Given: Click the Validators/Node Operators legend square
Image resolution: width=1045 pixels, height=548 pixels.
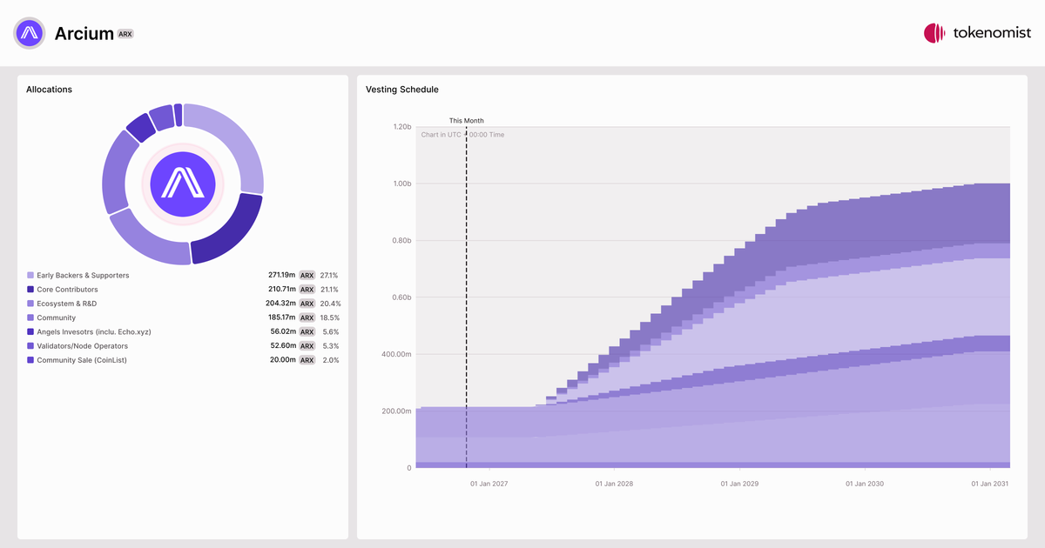Looking at the screenshot, I should (x=30, y=346).
